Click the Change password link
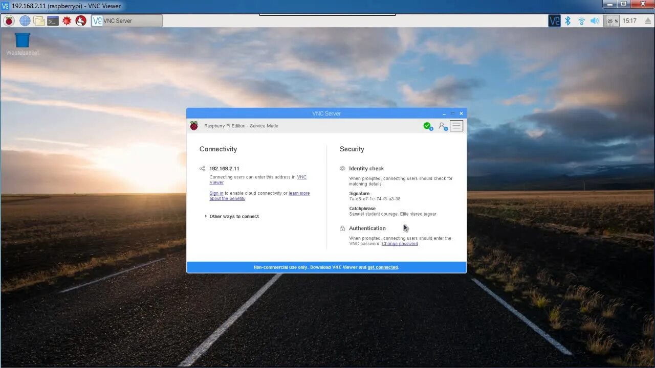 click(x=400, y=244)
